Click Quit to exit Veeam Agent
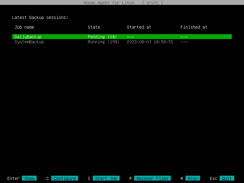 (x=227, y=178)
